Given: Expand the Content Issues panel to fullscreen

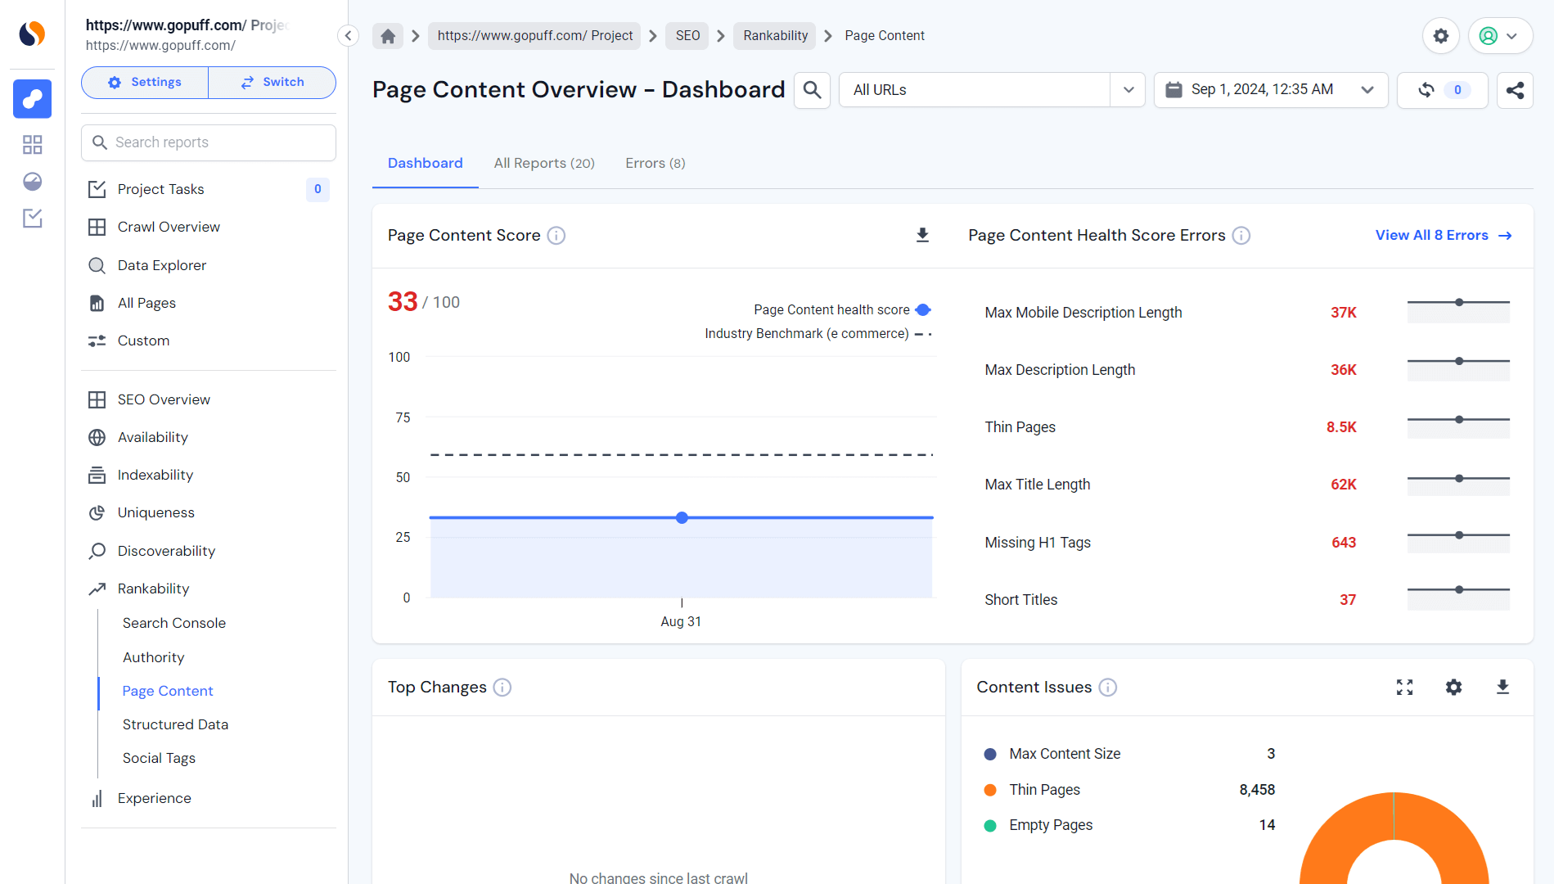Looking at the screenshot, I should [x=1404, y=688].
